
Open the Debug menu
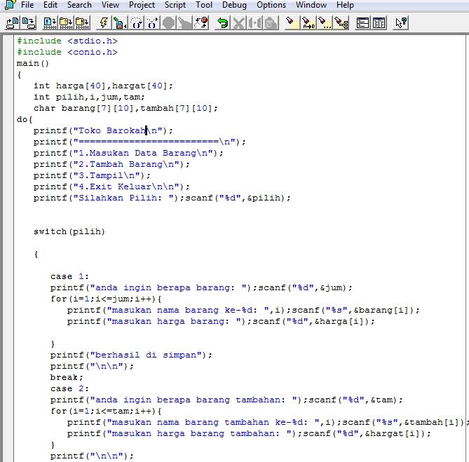(x=234, y=5)
